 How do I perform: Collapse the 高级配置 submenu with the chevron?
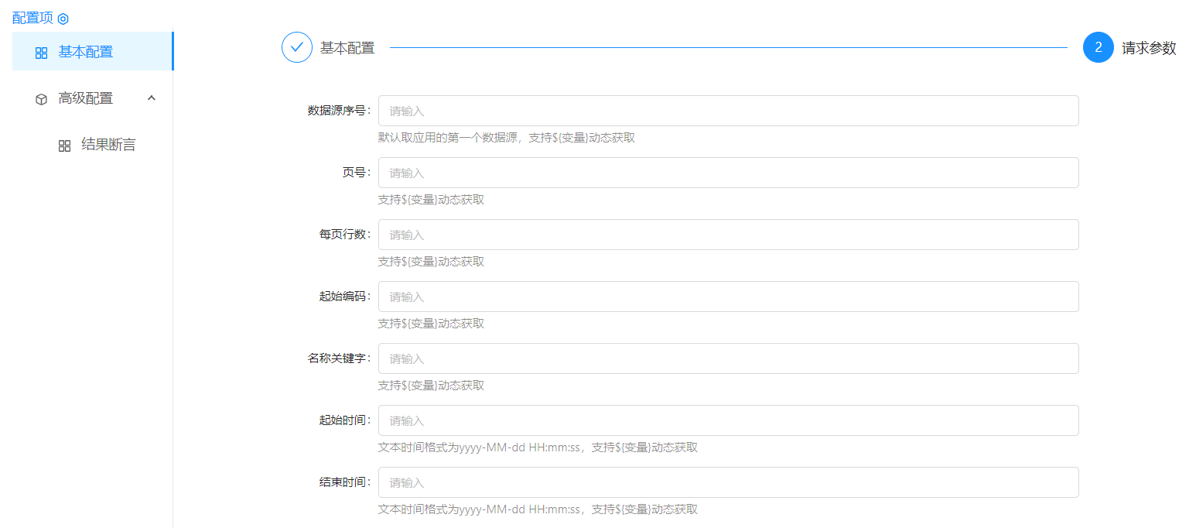point(152,98)
